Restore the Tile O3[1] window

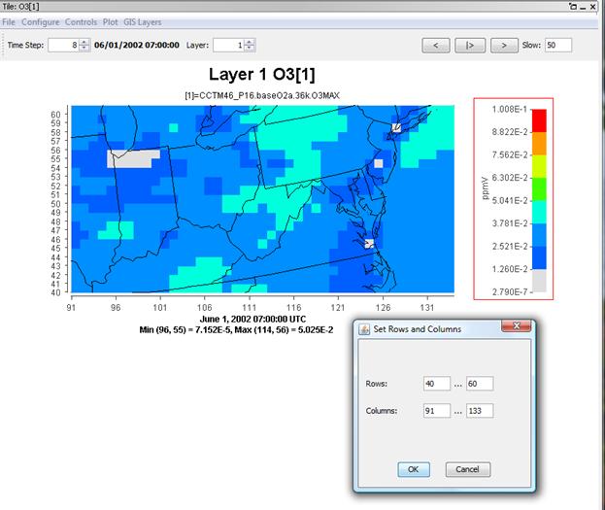(573, 7)
